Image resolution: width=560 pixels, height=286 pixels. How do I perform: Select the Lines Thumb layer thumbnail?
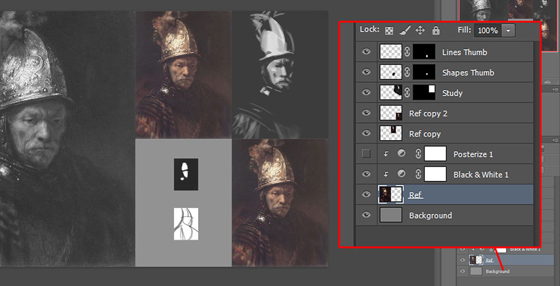pyautogui.click(x=391, y=52)
